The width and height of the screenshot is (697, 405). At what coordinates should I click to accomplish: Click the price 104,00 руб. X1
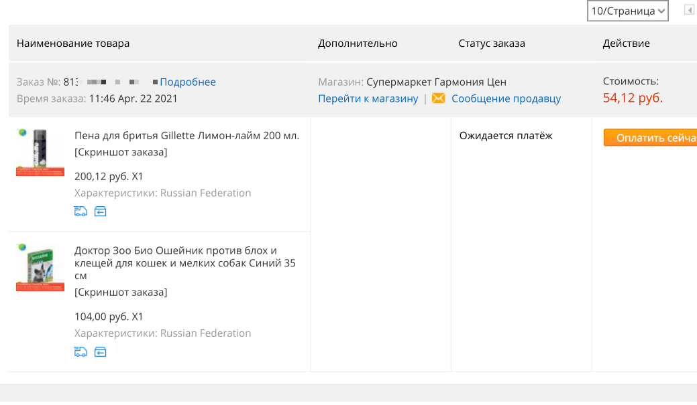(109, 317)
